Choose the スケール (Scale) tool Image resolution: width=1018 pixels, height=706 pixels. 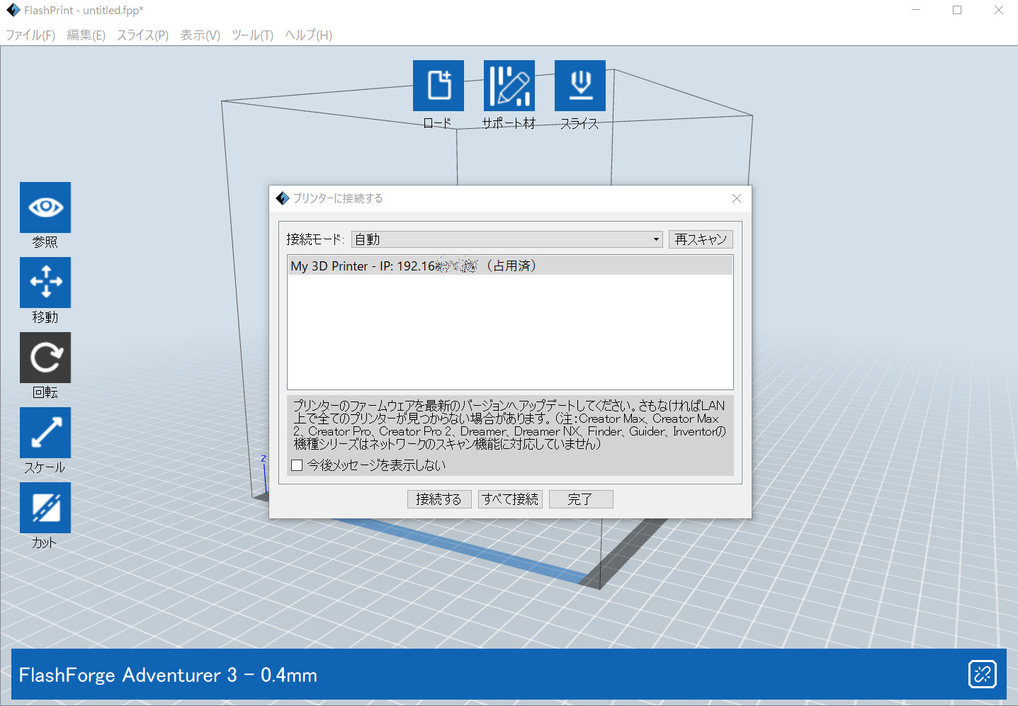45,433
